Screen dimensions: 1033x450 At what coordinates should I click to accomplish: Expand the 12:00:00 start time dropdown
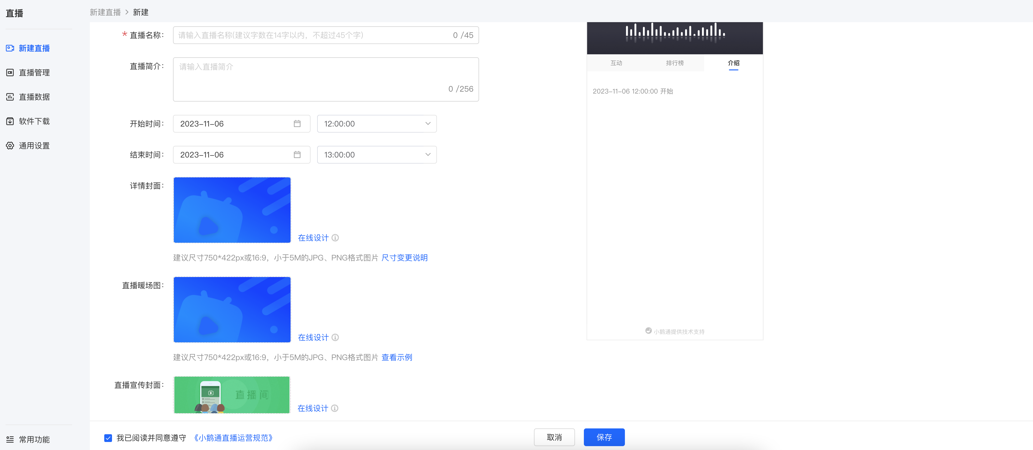pos(376,124)
